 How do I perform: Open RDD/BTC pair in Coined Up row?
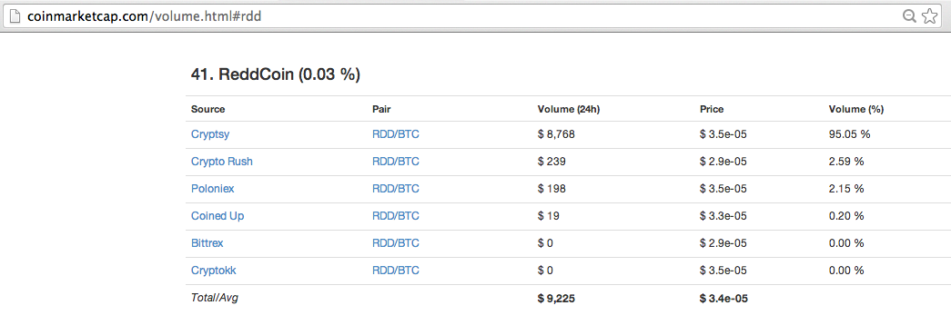[x=396, y=216]
